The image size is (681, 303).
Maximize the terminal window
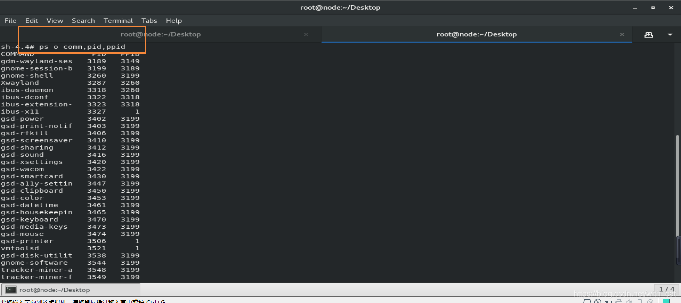click(653, 8)
